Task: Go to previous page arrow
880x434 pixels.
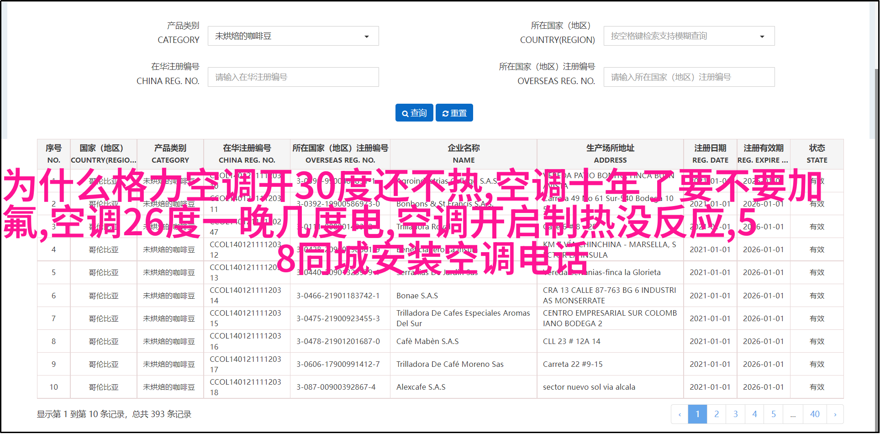Action: pyautogui.click(x=680, y=414)
